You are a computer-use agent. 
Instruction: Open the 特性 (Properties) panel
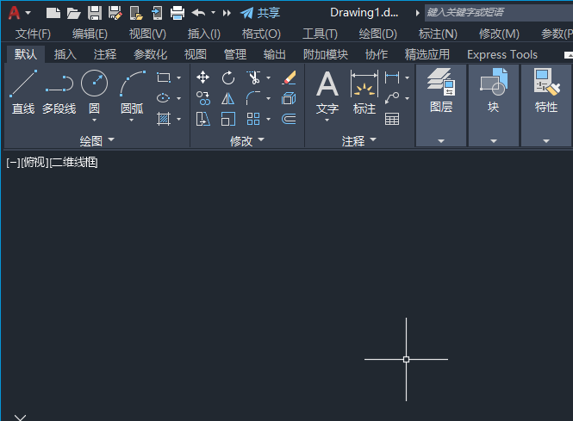pos(546,106)
